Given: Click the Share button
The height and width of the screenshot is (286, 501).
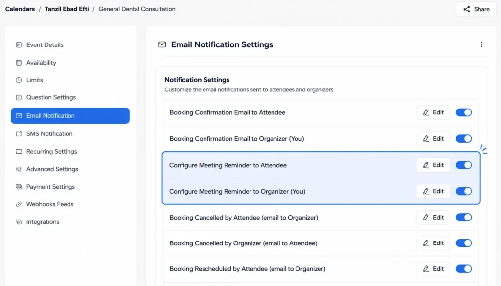Looking at the screenshot, I should click(476, 9).
